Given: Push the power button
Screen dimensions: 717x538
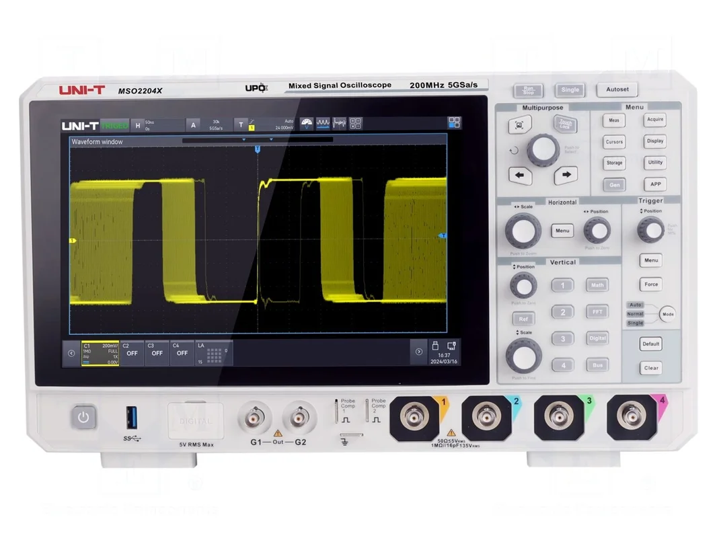Looking at the screenshot, I should tap(83, 417).
